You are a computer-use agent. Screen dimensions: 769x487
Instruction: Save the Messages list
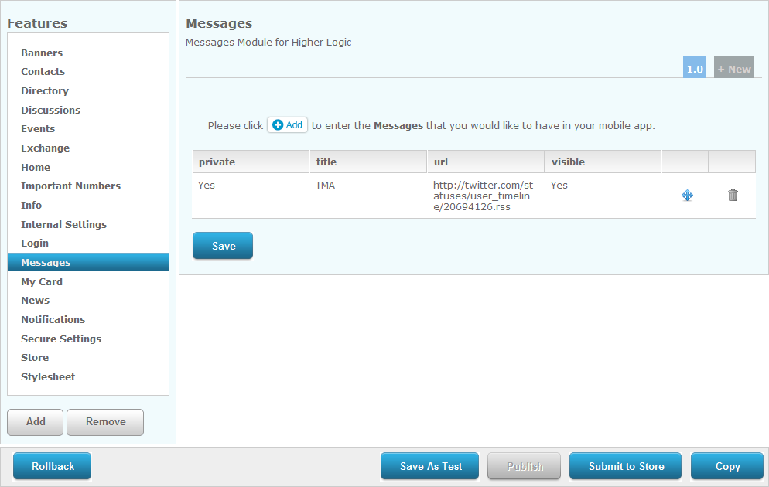click(223, 246)
